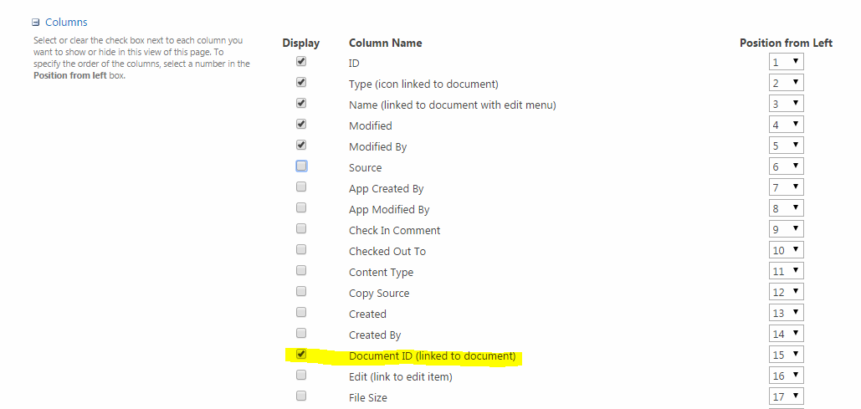Uncheck Document ID (linked to document) checkbox
Screen dimensions: 861x409
coord(301,355)
